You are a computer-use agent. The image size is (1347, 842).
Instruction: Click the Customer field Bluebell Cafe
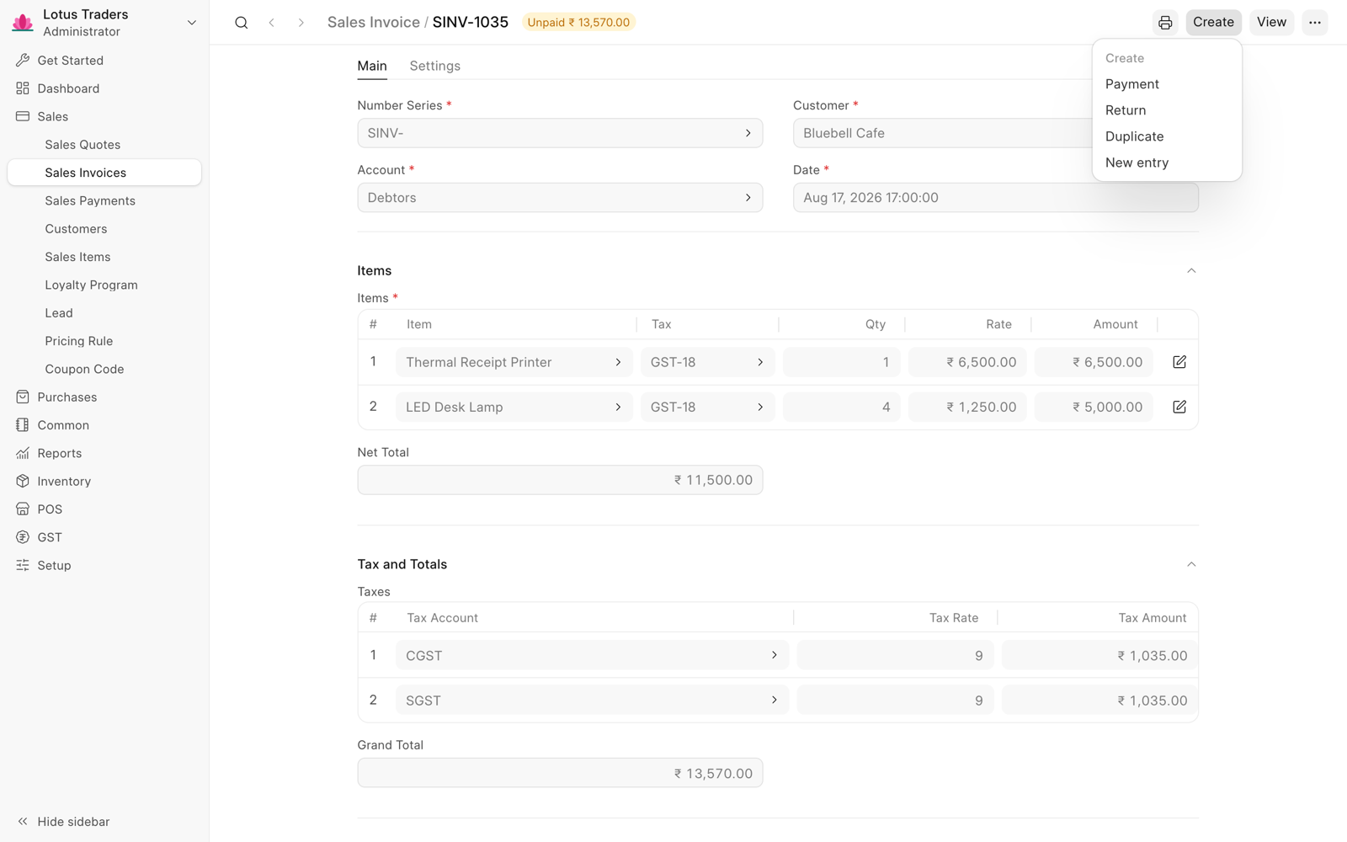tap(943, 133)
